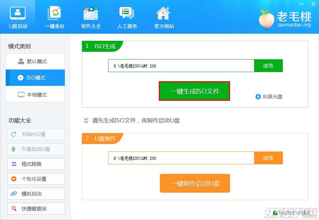This screenshot has height=220, width=319.
Task: Browse for the ISO file under U盘制作
Action: [268, 158]
